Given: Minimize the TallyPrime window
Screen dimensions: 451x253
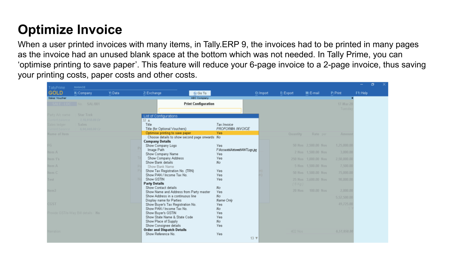Looking at the screenshot, I should pyautogui.click(x=362, y=84).
